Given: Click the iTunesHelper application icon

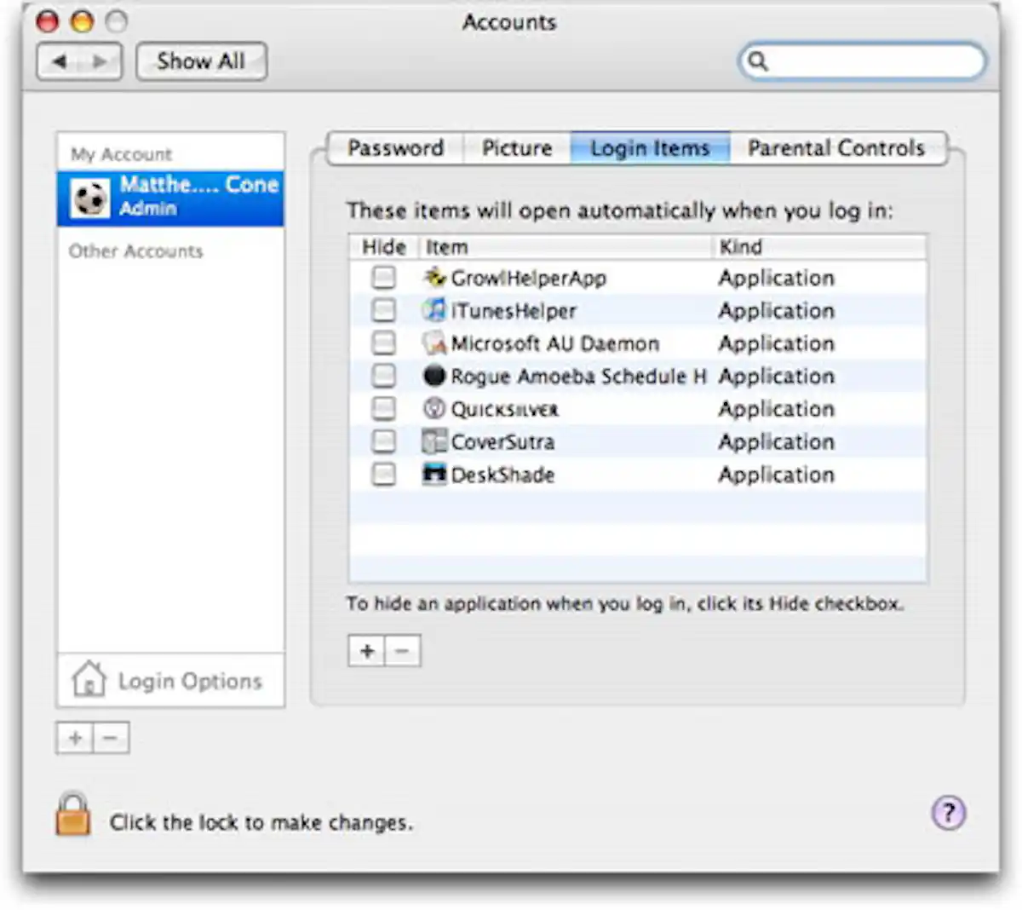Looking at the screenshot, I should tap(434, 310).
